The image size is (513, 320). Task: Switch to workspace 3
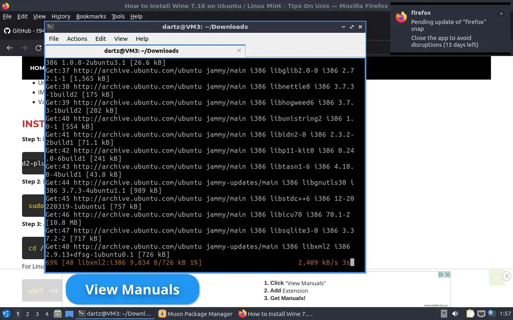(x=37, y=314)
